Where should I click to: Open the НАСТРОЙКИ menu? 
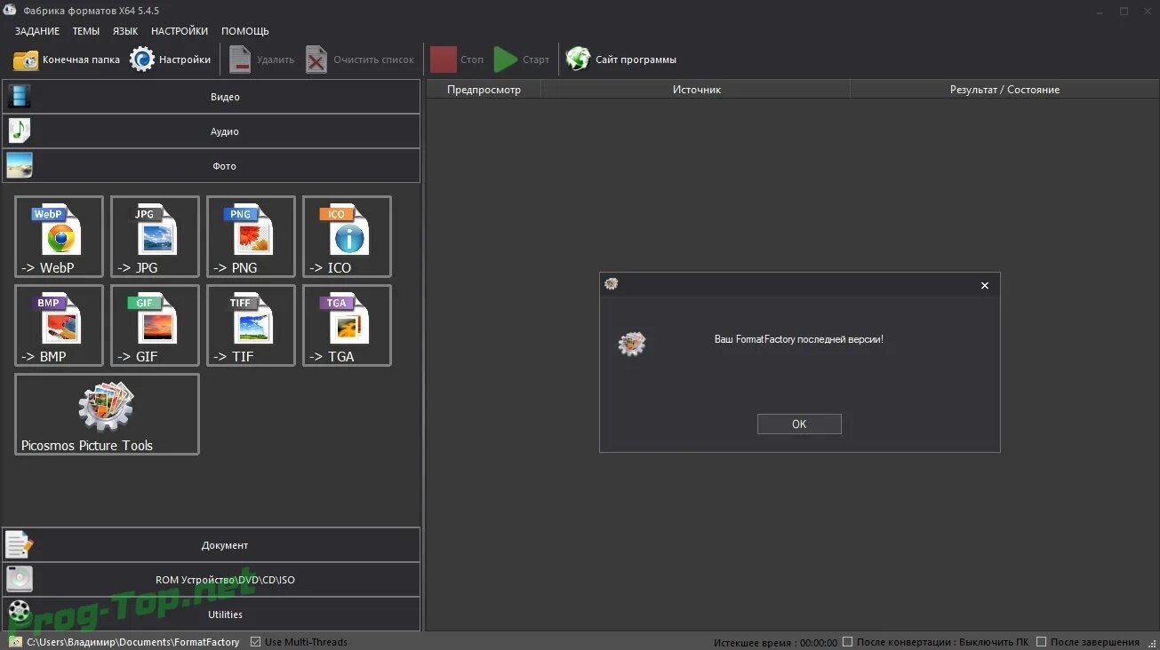pyautogui.click(x=180, y=31)
